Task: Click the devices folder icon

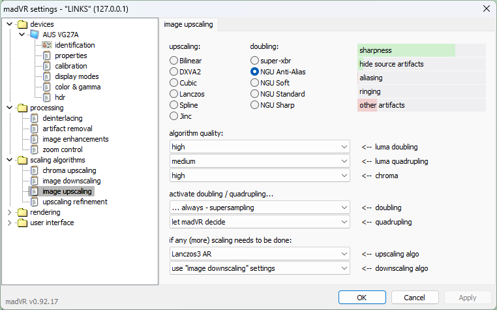Action: click(x=23, y=24)
